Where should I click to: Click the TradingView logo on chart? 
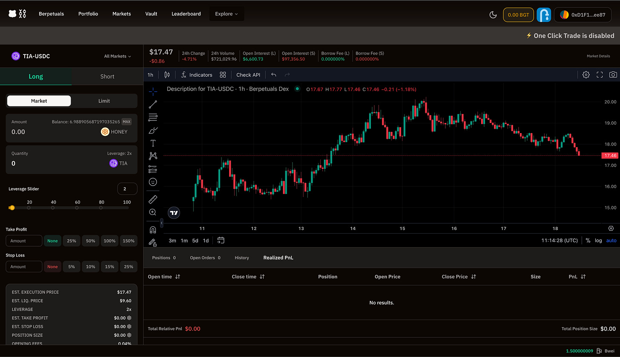(x=174, y=213)
